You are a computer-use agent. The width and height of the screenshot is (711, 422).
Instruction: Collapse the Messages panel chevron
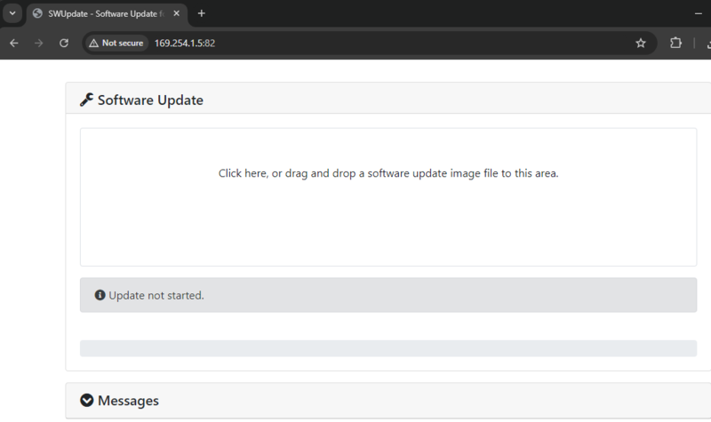click(x=87, y=401)
